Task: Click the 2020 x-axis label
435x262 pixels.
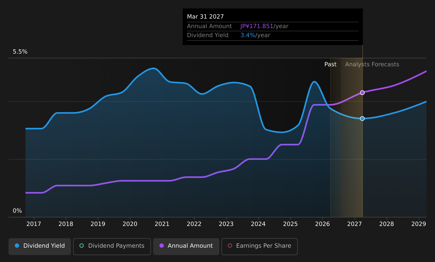Action: [x=130, y=224]
